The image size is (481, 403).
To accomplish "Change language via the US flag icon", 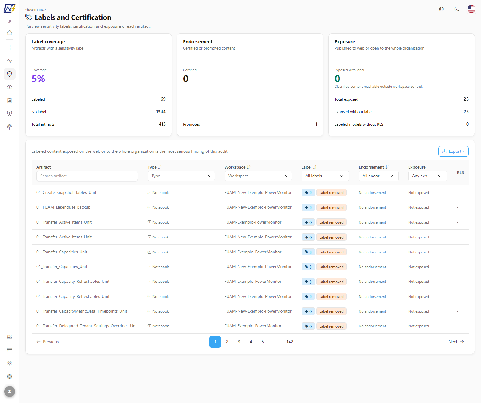I will 471,9.
